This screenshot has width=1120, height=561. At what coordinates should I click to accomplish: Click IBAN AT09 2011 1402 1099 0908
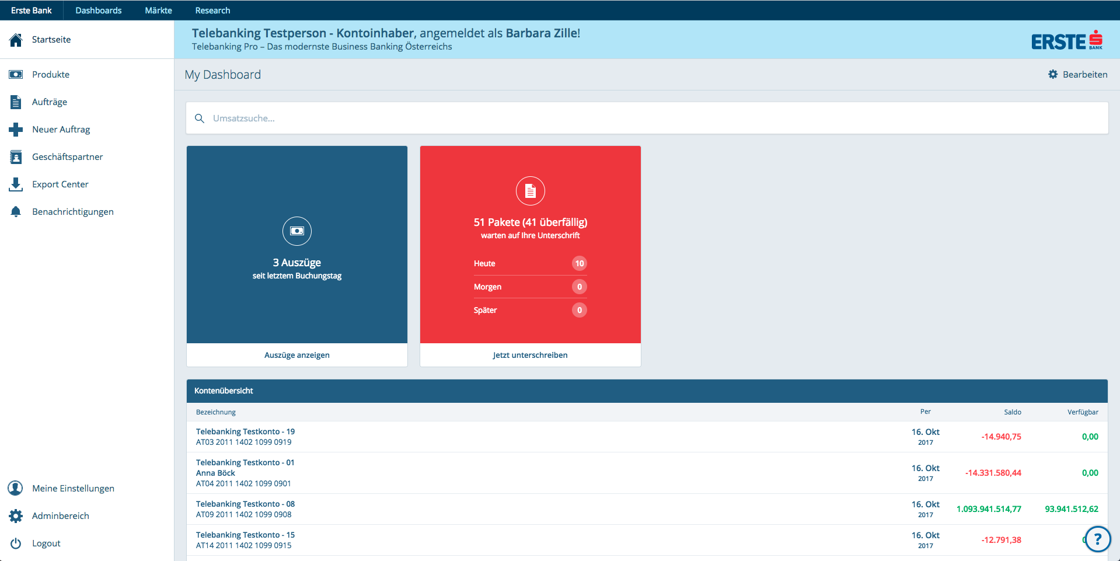click(243, 515)
